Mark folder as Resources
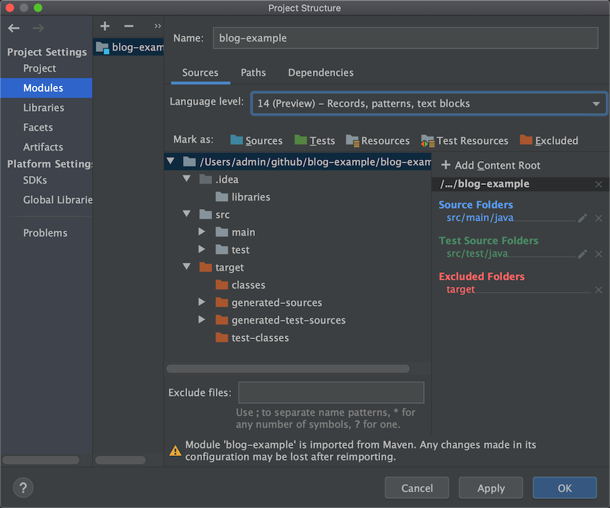Screen dimensions: 610x508 (x=378, y=141)
